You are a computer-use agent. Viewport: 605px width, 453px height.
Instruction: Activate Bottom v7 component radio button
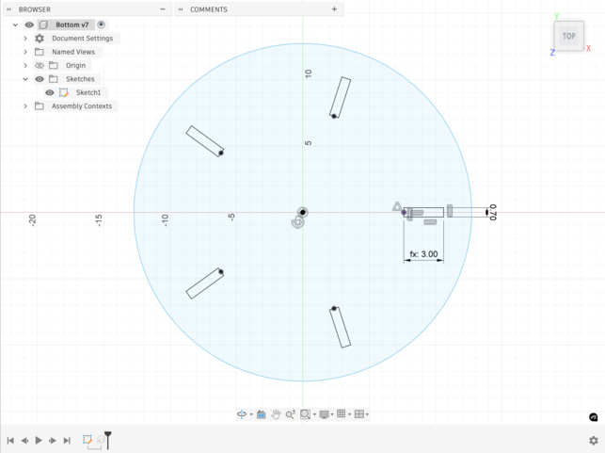point(101,24)
